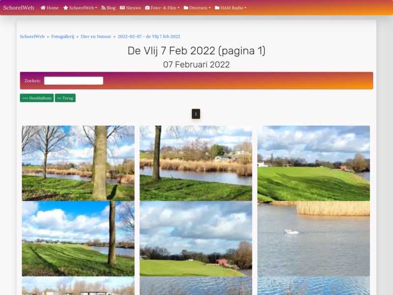The width and height of the screenshot is (393, 295).
Task: Click the camera icon beside Foto- & Film
Action: point(147,8)
